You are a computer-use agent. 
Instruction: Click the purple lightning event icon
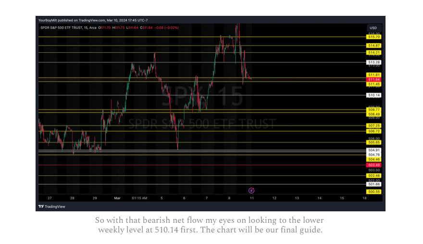pos(251,191)
